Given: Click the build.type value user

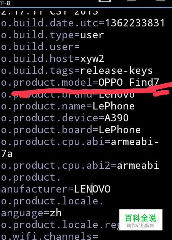Looking at the screenshot, I should tap(92, 35).
